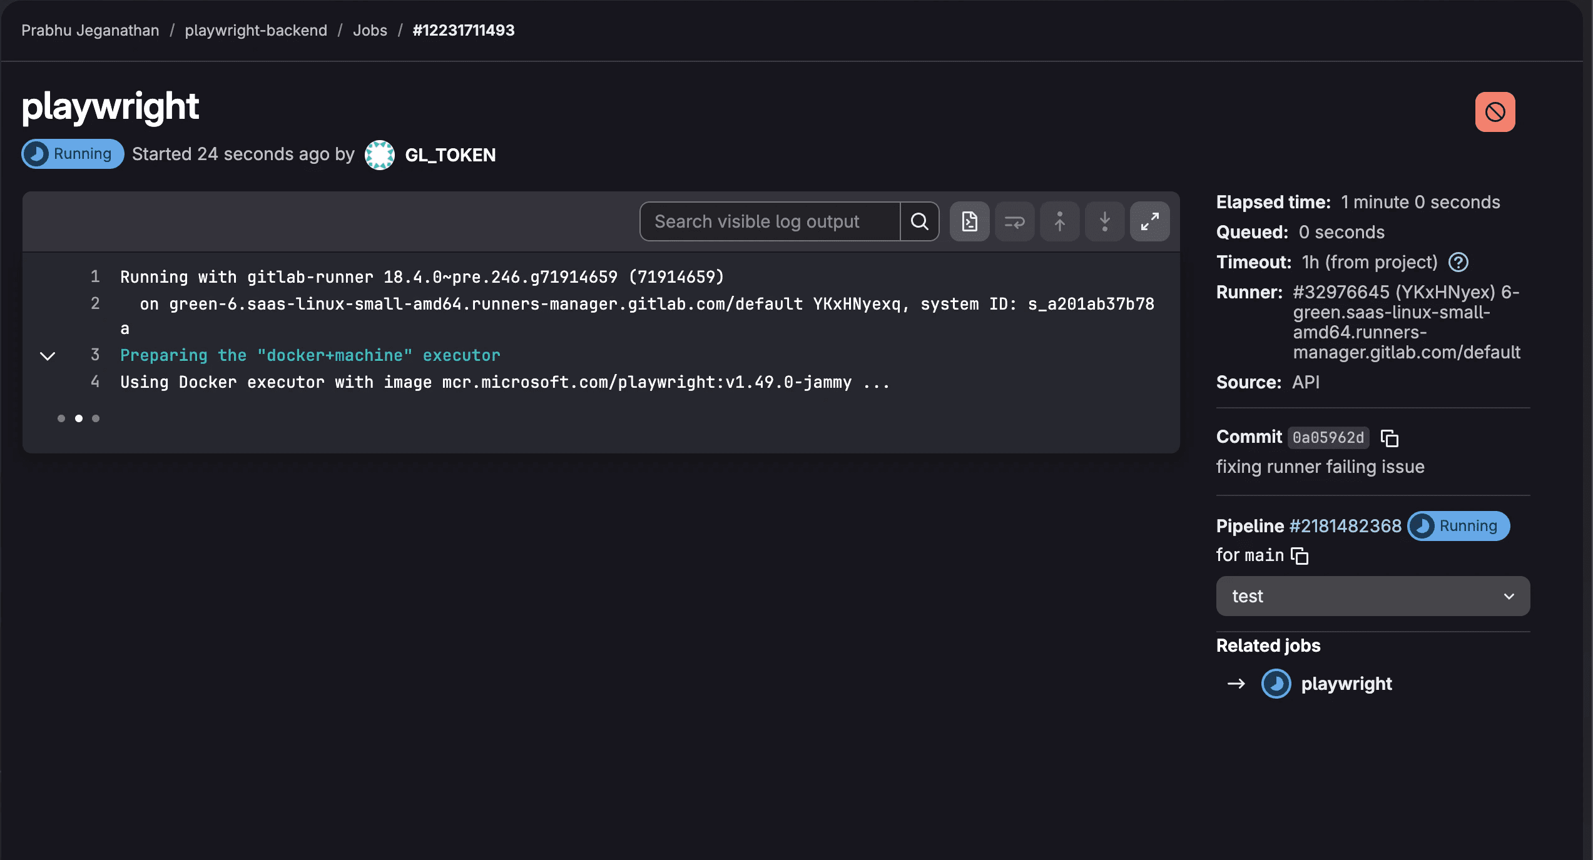Open pipeline #2181482368 link
The width and height of the screenshot is (1593, 860).
pos(1345,526)
